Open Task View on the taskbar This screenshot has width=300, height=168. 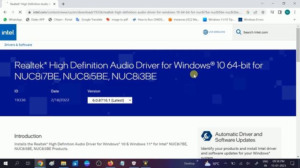pos(28,163)
